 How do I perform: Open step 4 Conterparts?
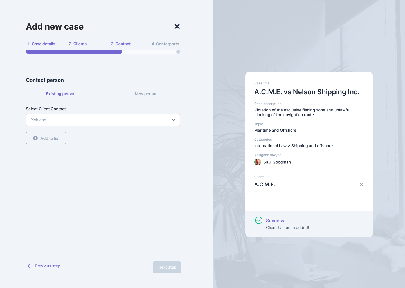pyautogui.click(x=165, y=44)
